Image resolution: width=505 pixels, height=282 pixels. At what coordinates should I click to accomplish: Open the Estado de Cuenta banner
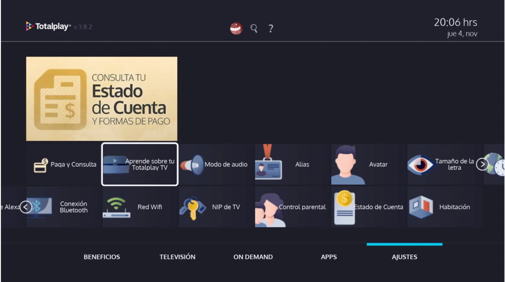(102, 99)
